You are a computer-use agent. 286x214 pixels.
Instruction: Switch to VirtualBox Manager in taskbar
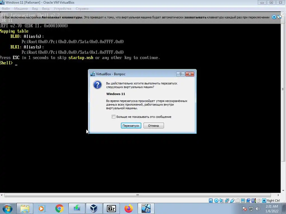(x=94, y=208)
